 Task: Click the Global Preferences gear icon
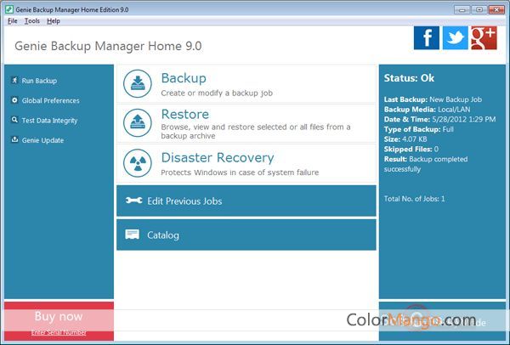point(14,100)
